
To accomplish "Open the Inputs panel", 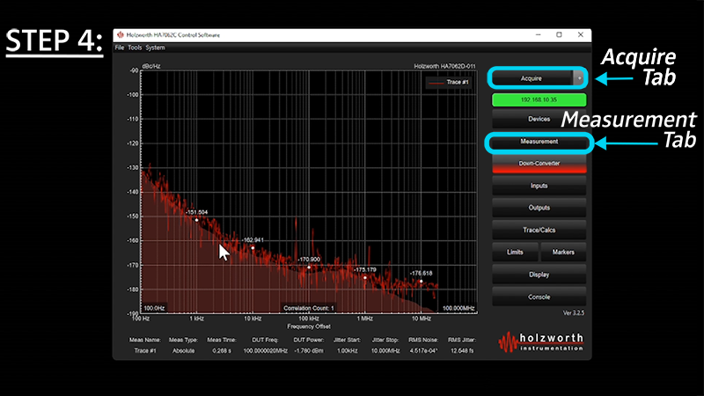I will 539,186.
